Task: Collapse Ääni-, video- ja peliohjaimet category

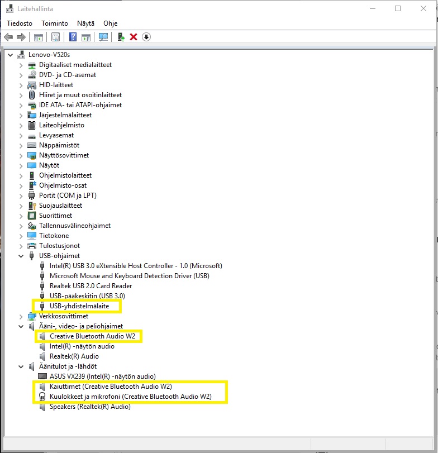Action: pos(21,326)
